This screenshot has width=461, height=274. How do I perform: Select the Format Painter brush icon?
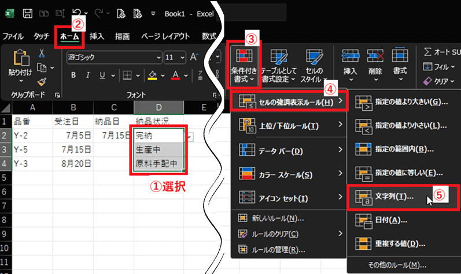(x=42, y=82)
